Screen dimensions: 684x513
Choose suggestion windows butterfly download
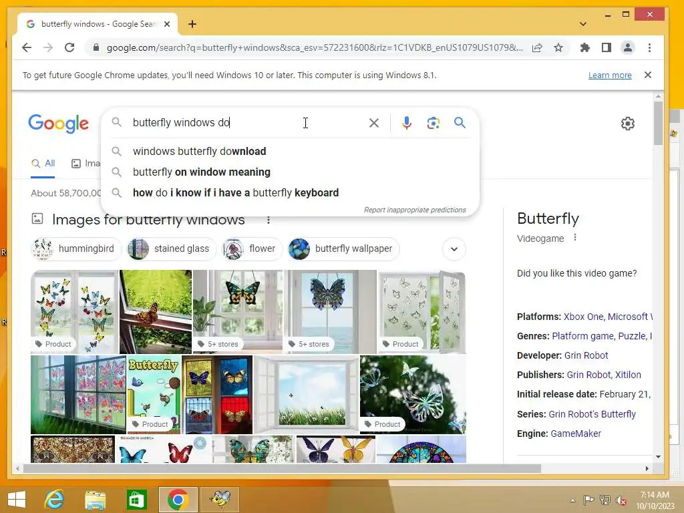click(x=290, y=152)
